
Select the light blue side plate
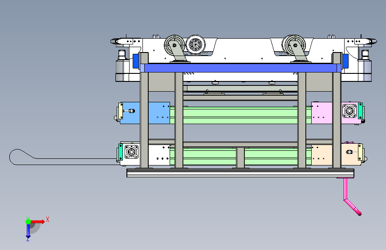point(159,113)
